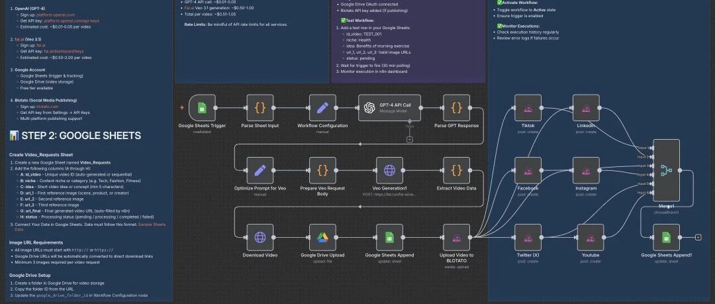Click plus after Google Sheets Append1

[x=698, y=237]
